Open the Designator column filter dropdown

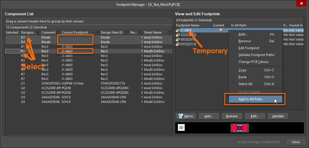coord(38,32)
